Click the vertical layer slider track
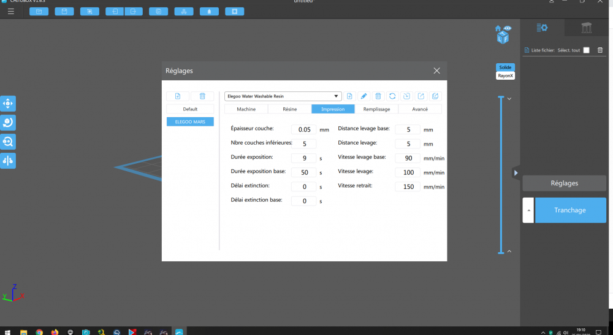The width and height of the screenshot is (613, 335). pos(501,175)
